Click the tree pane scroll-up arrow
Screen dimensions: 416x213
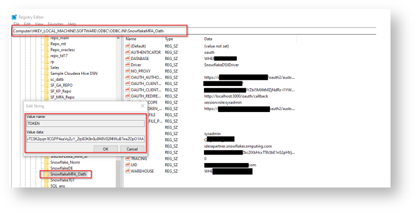(118, 38)
